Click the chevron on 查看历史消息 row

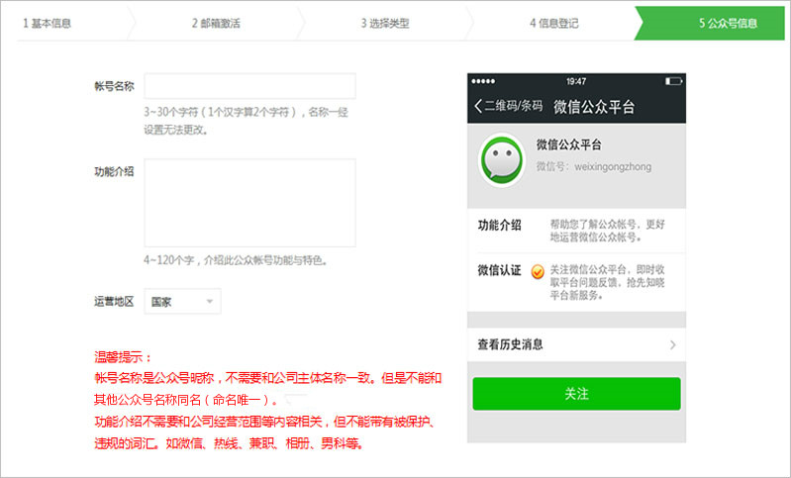click(672, 344)
